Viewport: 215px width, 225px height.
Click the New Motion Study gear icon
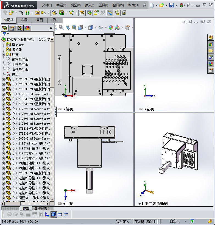(82, 13)
